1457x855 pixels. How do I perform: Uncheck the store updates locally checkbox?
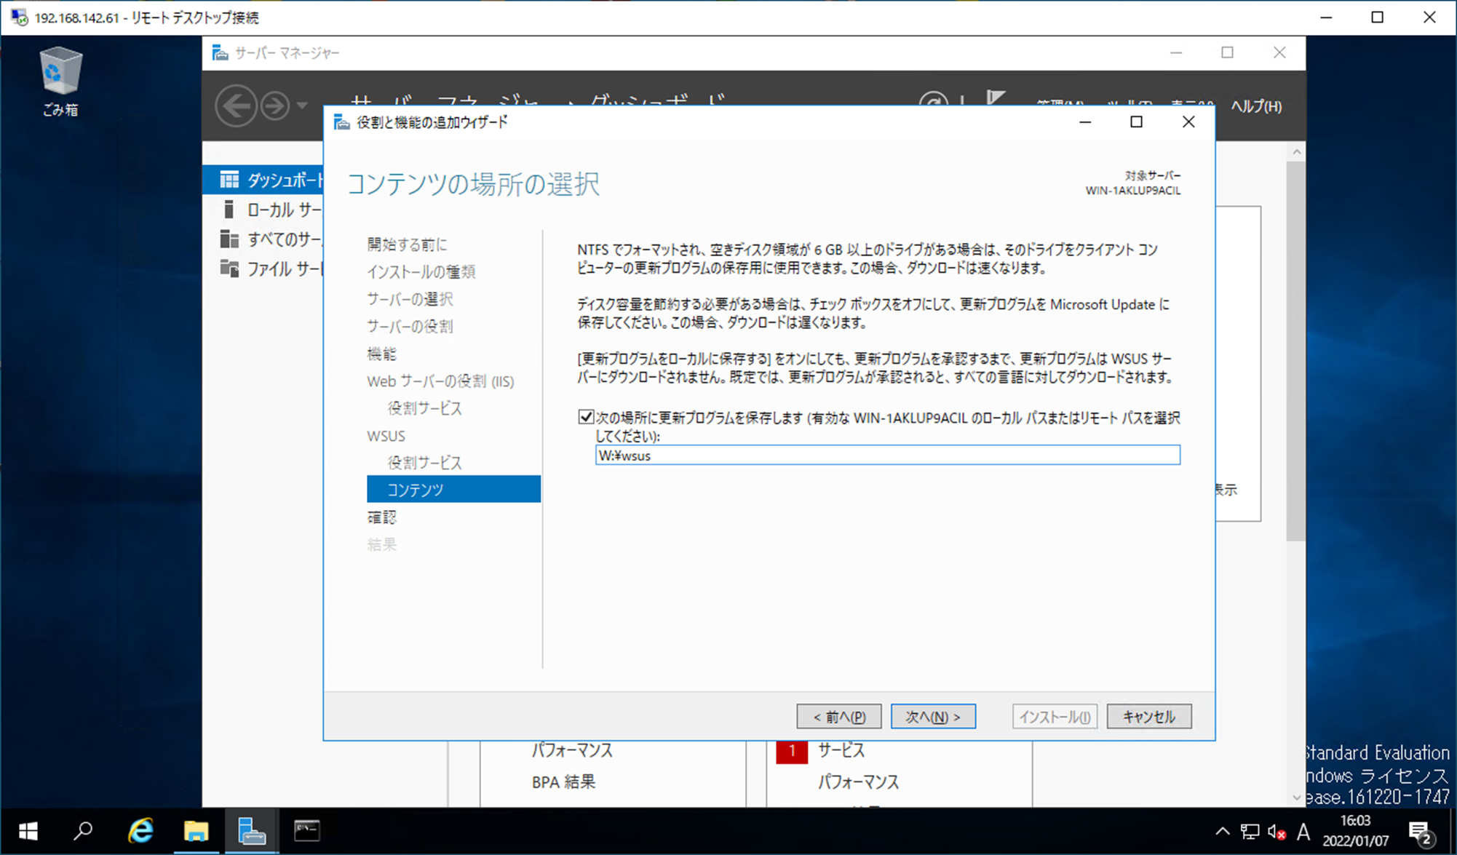pos(586,417)
